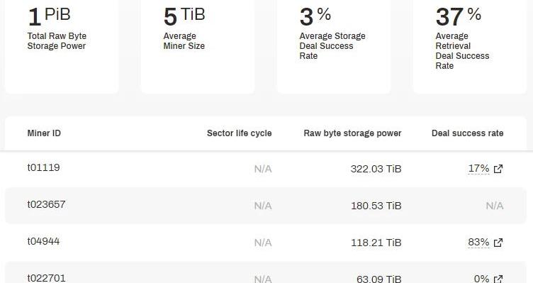The image size is (533, 283).
Task: Click the 322.03 TiB storage power value
Action: point(376,169)
